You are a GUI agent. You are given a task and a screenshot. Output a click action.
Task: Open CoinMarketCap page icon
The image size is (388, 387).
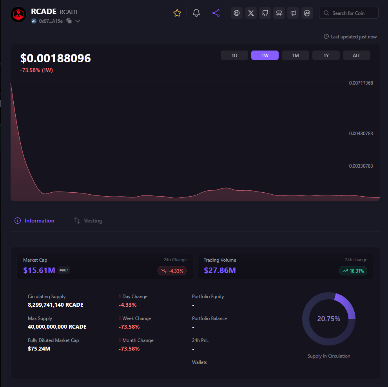307,13
